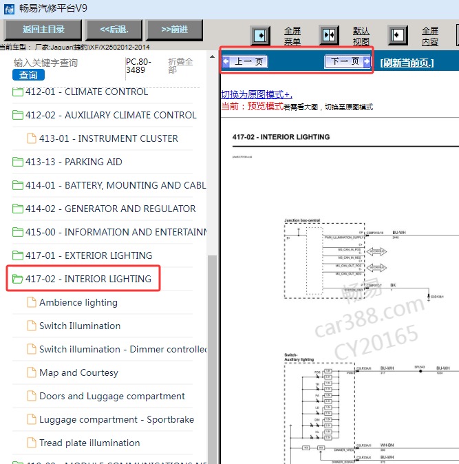Viewport: 459px width, 464px height.
Task: Click folder icon of 413-13 PARKING AID
Action: (18, 162)
